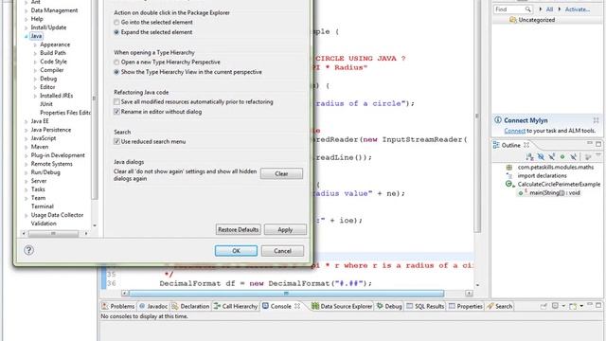Screen dimensions: 606x341
Task: Expand the Maven preferences node
Action: point(26,147)
